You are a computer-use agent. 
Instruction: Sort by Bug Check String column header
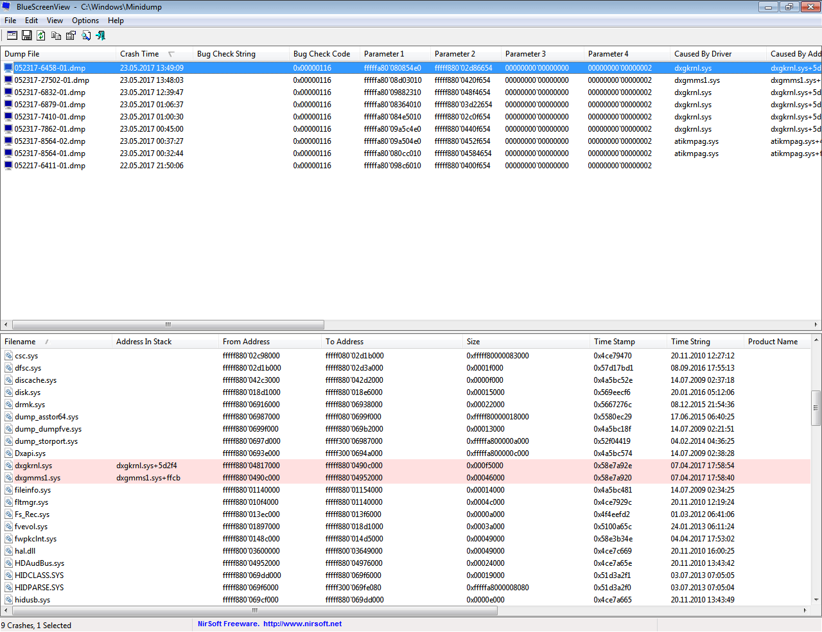pos(241,54)
